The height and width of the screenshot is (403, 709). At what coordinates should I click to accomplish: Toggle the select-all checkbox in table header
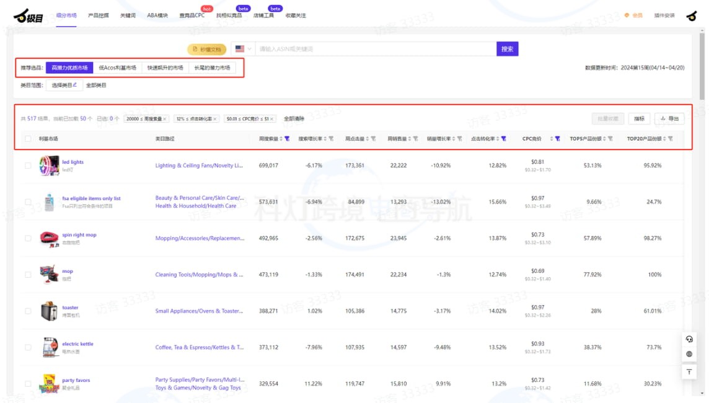pyautogui.click(x=28, y=139)
